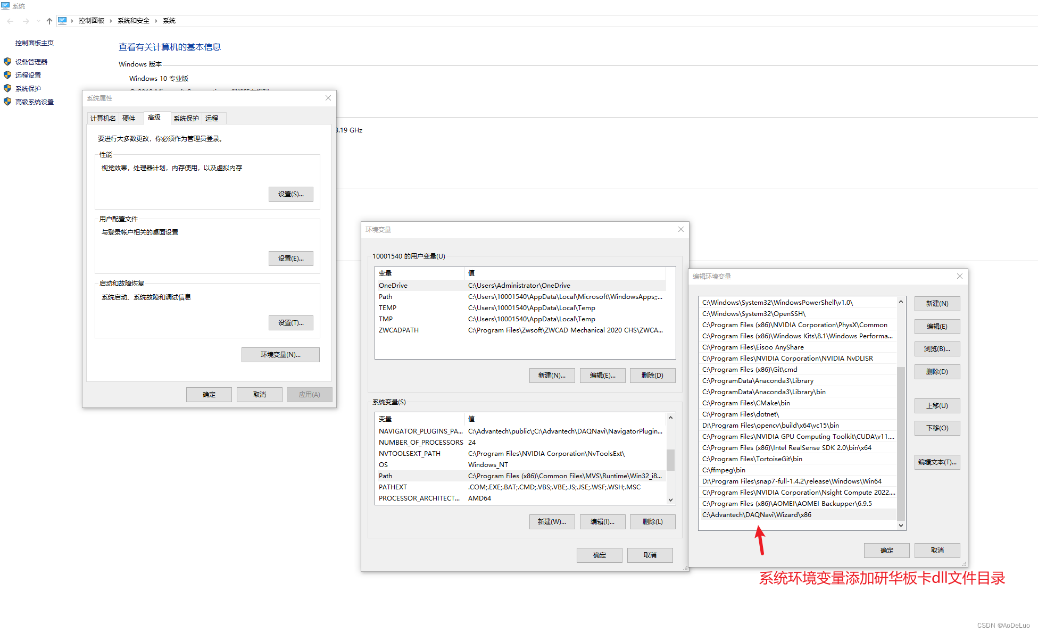Move path entry up 上移(U)
This screenshot has height=633, width=1038.
(937, 406)
